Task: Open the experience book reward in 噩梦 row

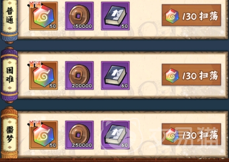Action: (x=115, y=135)
